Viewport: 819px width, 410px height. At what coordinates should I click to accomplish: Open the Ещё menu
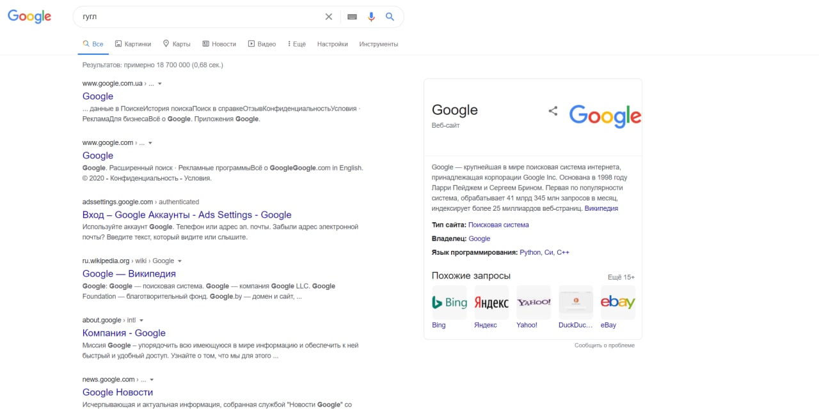tap(297, 44)
